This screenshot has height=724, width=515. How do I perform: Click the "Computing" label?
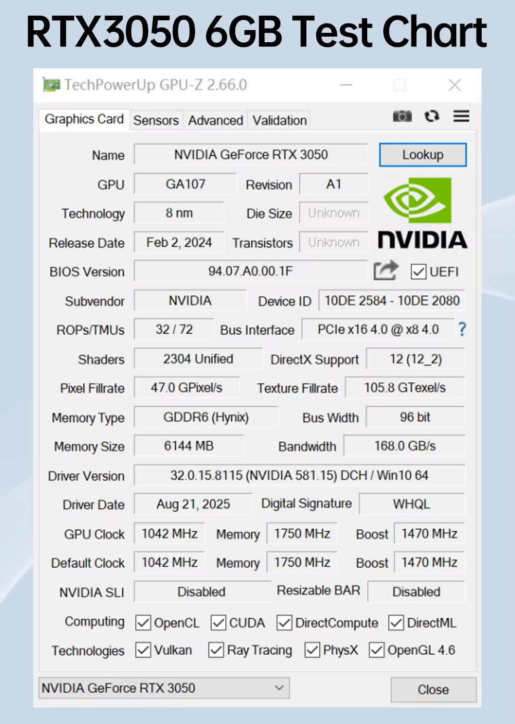point(95,621)
